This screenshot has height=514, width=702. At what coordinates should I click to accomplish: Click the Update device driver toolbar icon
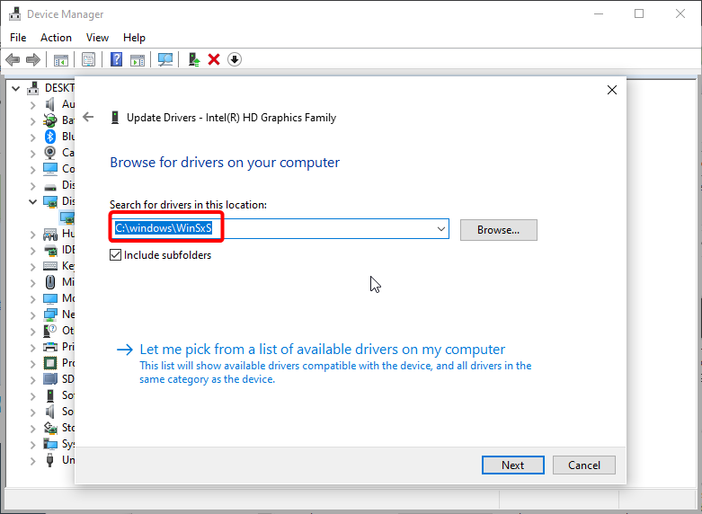(193, 59)
